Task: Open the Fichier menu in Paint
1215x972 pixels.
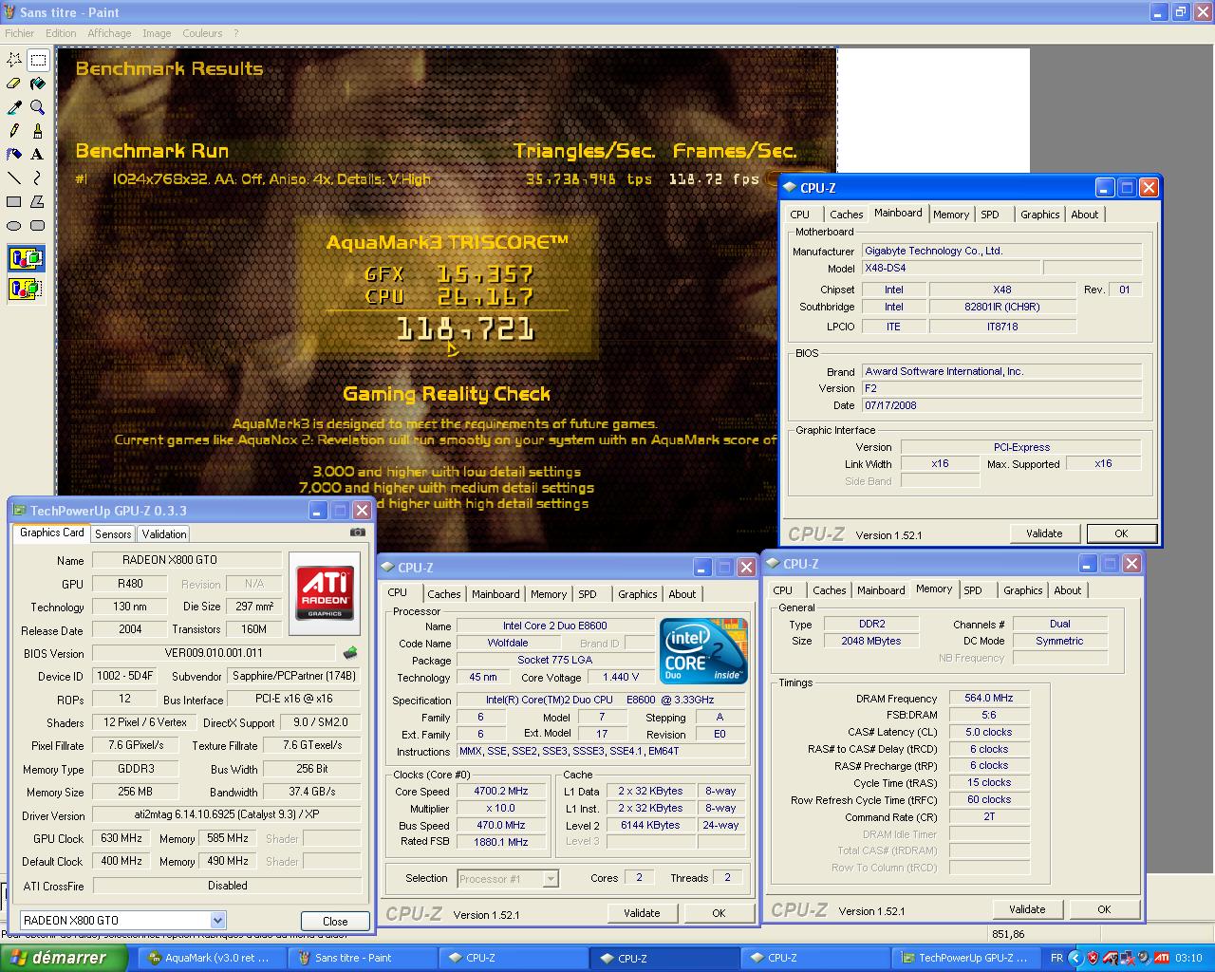Action: pyautogui.click(x=20, y=33)
